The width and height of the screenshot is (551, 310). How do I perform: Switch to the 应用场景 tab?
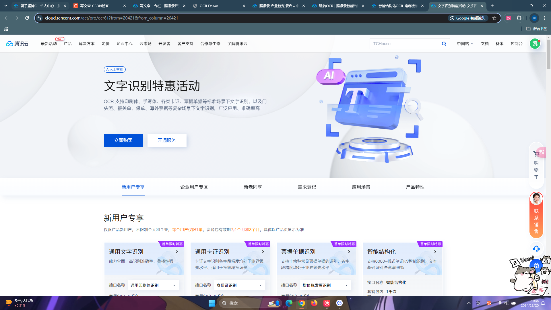(x=361, y=187)
